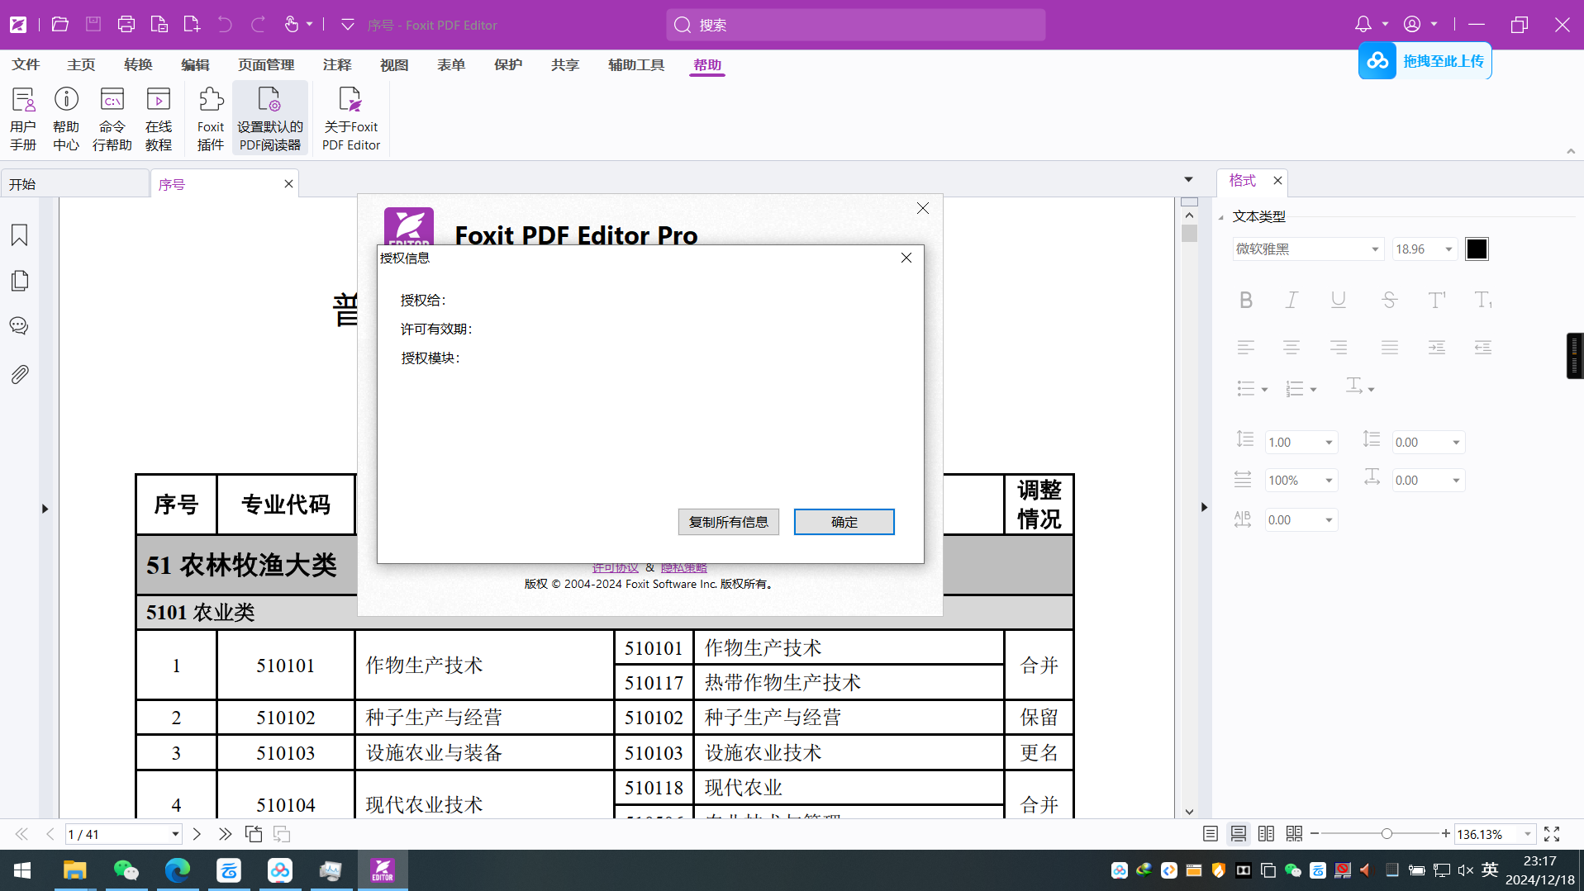Click the Windows Start button

pos(22,870)
